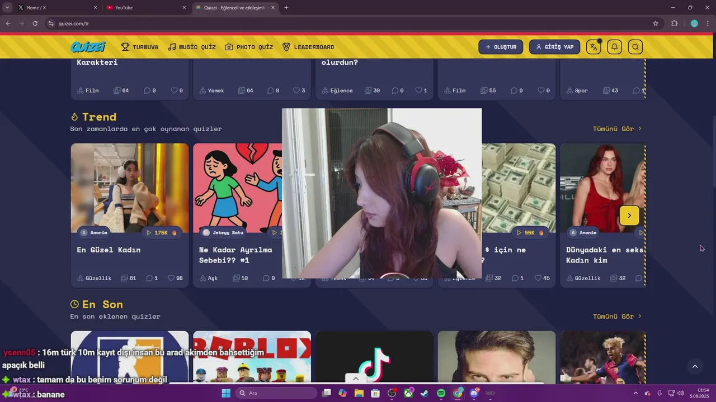Open the language translate icon
The height and width of the screenshot is (402, 716).
pyautogui.click(x=593, y=47)
